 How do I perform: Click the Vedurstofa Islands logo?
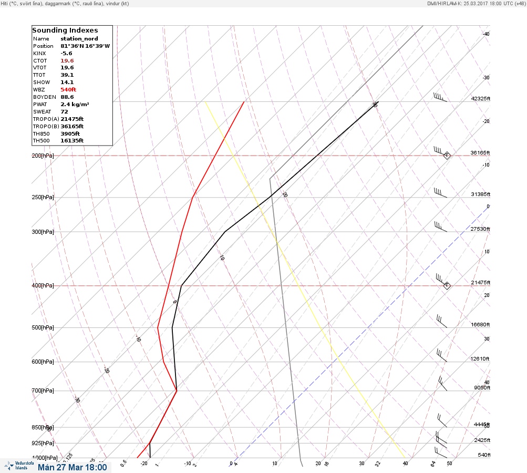click(x=19, y=466)
